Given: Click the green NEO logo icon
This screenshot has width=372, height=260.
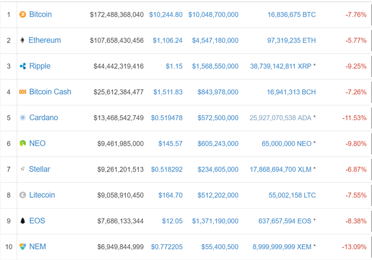Looking at the screenshot, I should [22, 144].
